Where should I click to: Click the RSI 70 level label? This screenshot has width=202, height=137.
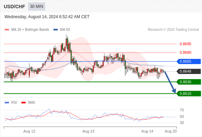point(182,110)
